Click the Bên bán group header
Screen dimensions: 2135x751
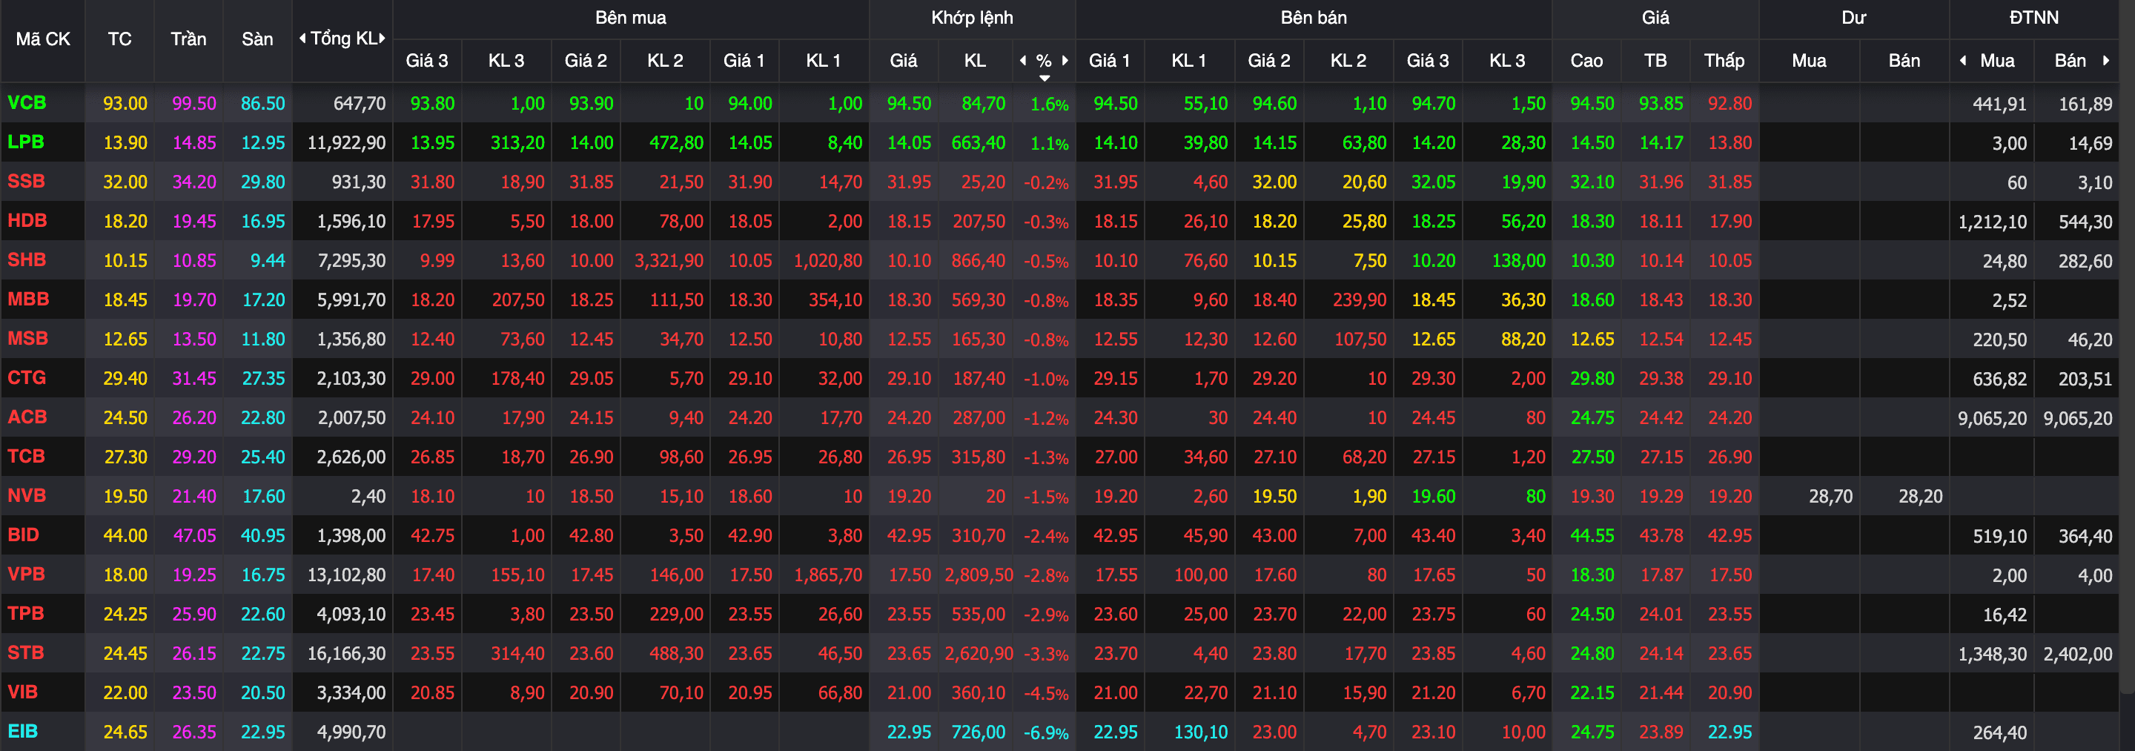click(1313, 17)
